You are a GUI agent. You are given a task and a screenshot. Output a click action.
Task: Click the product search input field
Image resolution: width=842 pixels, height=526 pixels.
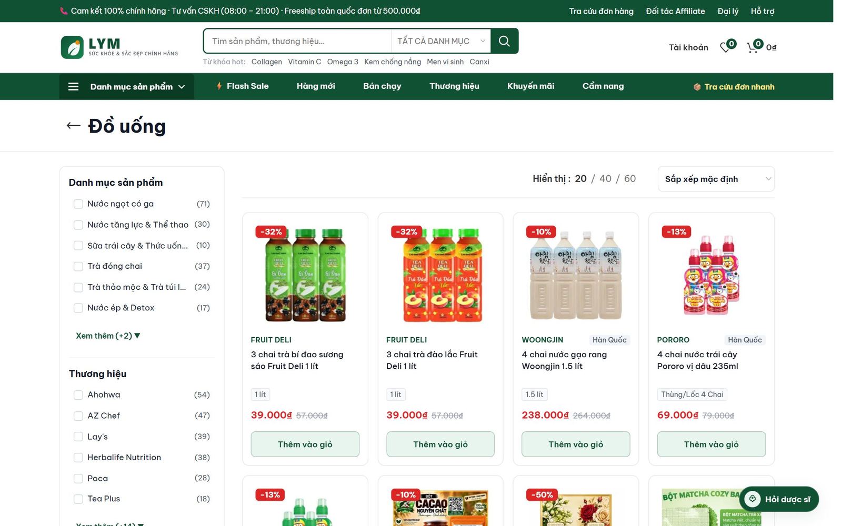pyautogui.click(x=297, y=41)
